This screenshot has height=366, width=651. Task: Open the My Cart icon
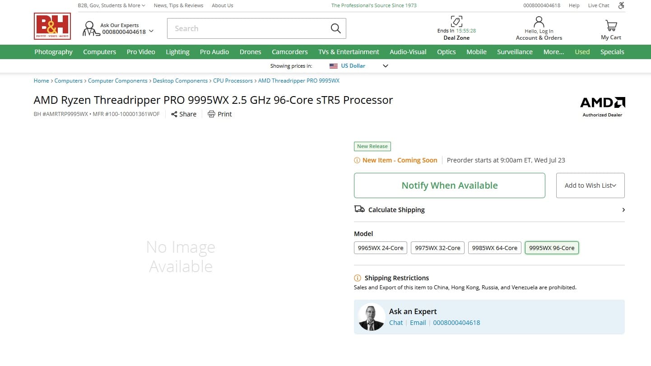click(x=611, y=25)
